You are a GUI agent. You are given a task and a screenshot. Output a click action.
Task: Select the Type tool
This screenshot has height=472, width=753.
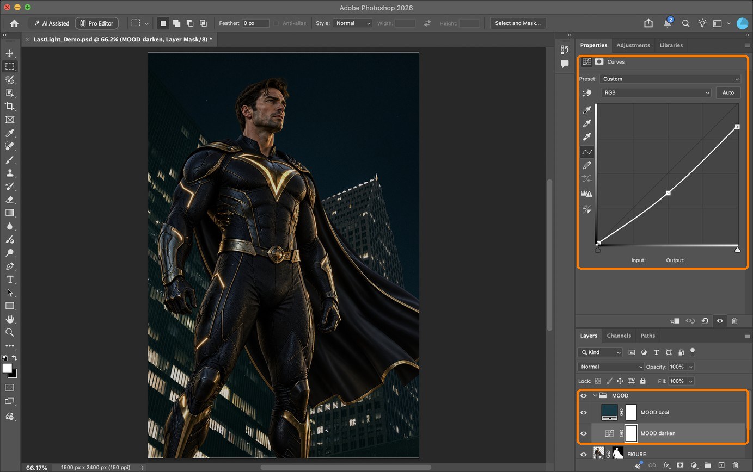pos(10,280)
